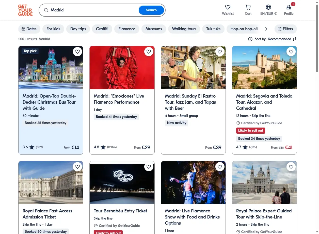Wishlist the Segovia and Toledo Tour heart

(291, 52)
